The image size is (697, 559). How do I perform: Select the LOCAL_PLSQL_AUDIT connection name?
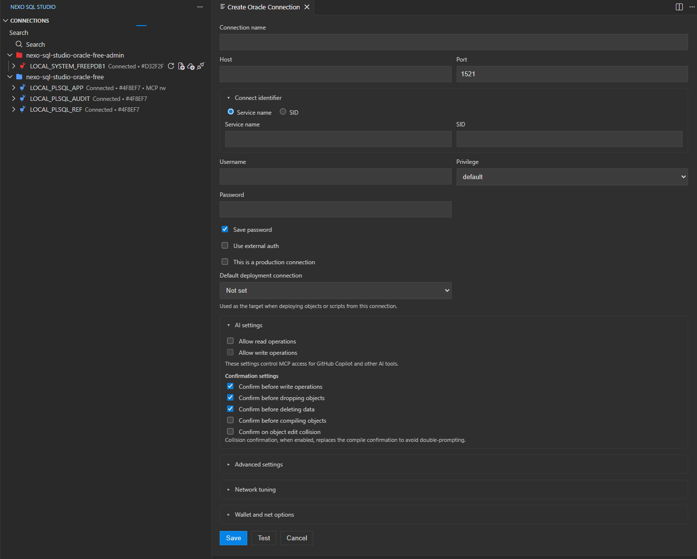60,98
